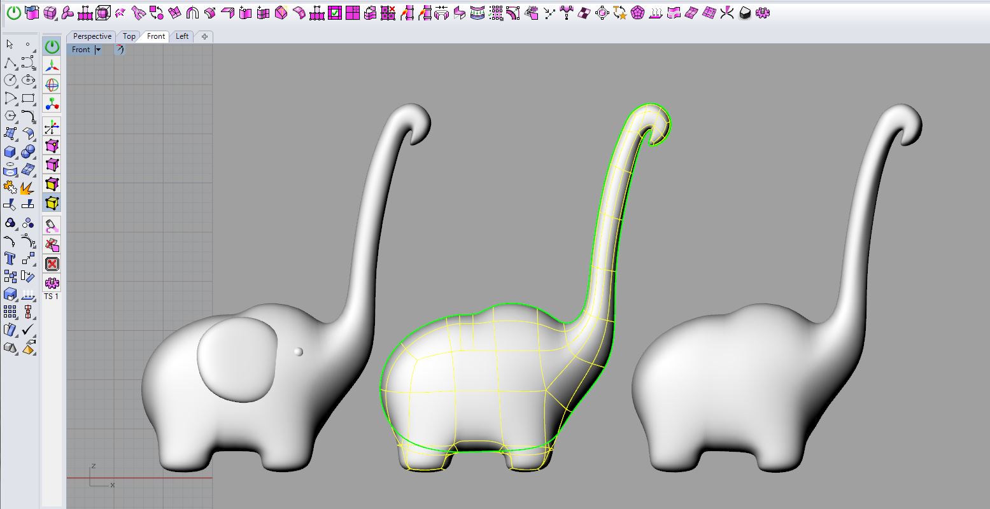The height and width of the screenshot is (509, 990).
Task: Toggle the green power button in TS sidebar
Action: [52, 46]
